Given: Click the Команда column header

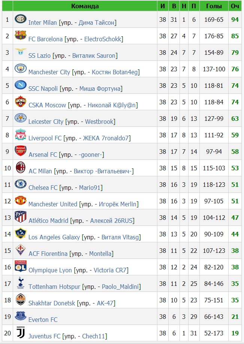Looking at the screenshot, I should (x=85, y=6).
